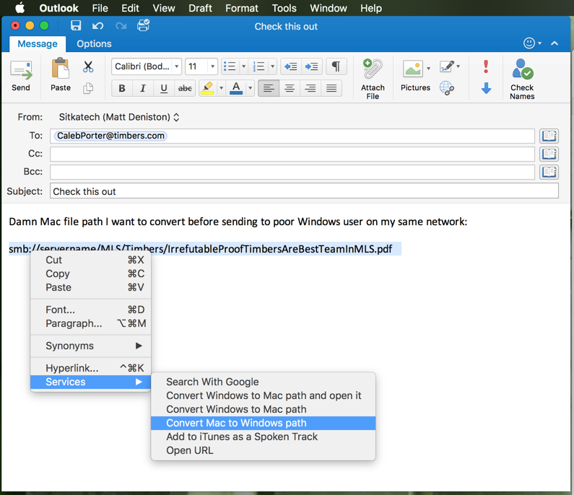Click in the Cc recipient field
The width and height of the screenshot is (574, 495).
pyautogui.click(x=292, y=154)
